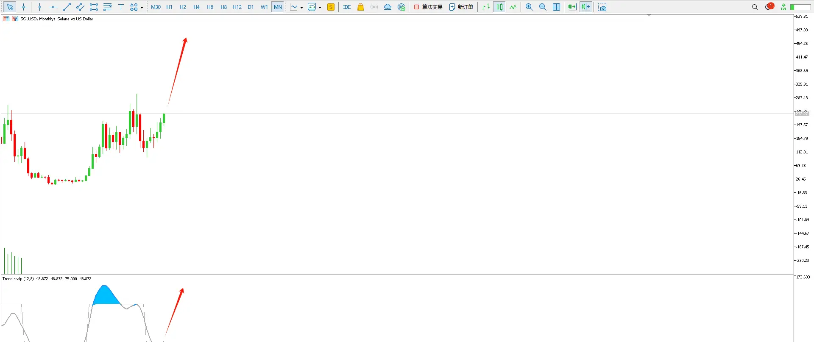Open the Market shopping bag icon
The width and height of the screenshot is (814, 342).
click(x=361, y=7)
